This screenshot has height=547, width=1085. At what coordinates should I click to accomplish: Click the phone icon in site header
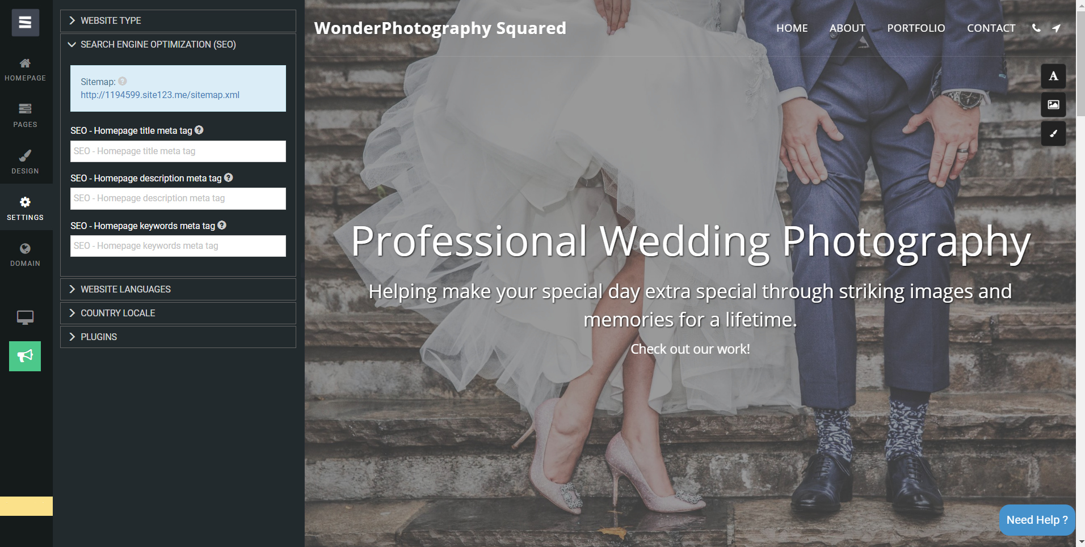1036,28
